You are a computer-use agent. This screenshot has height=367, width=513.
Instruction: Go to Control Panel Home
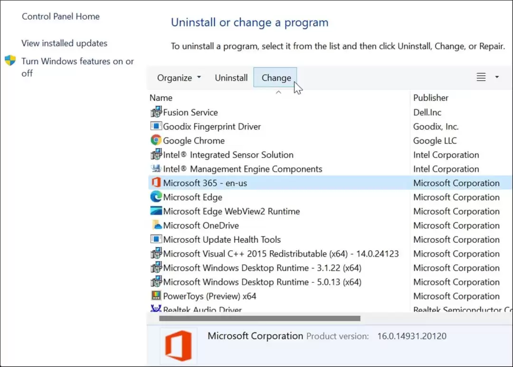pyautogui.click(x=61, y=16)
